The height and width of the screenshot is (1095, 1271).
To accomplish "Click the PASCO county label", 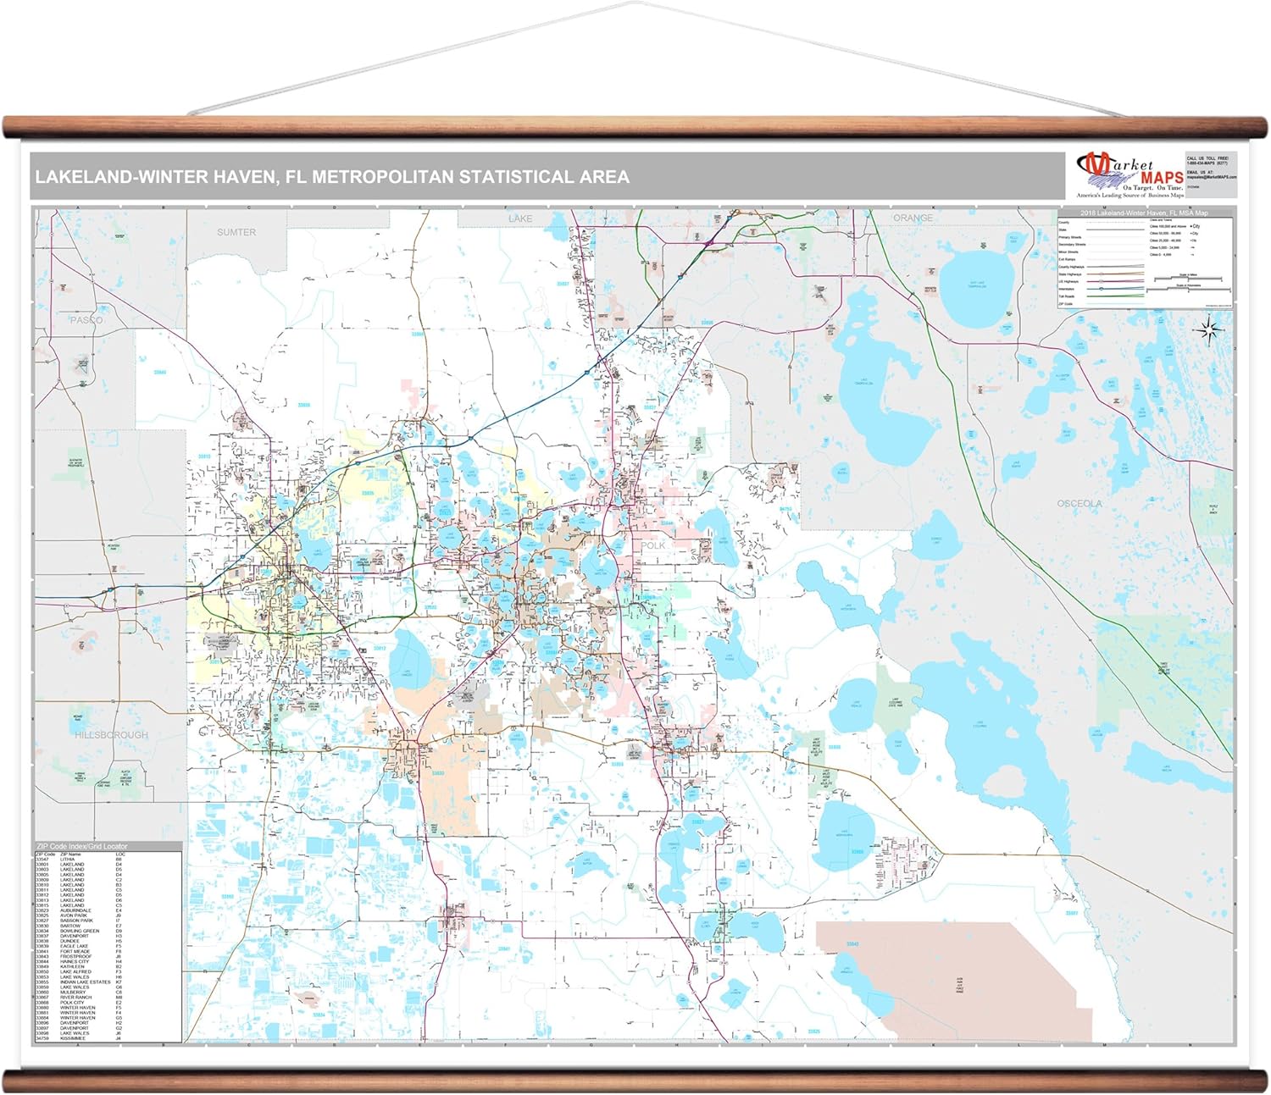I will click(86, 320).
